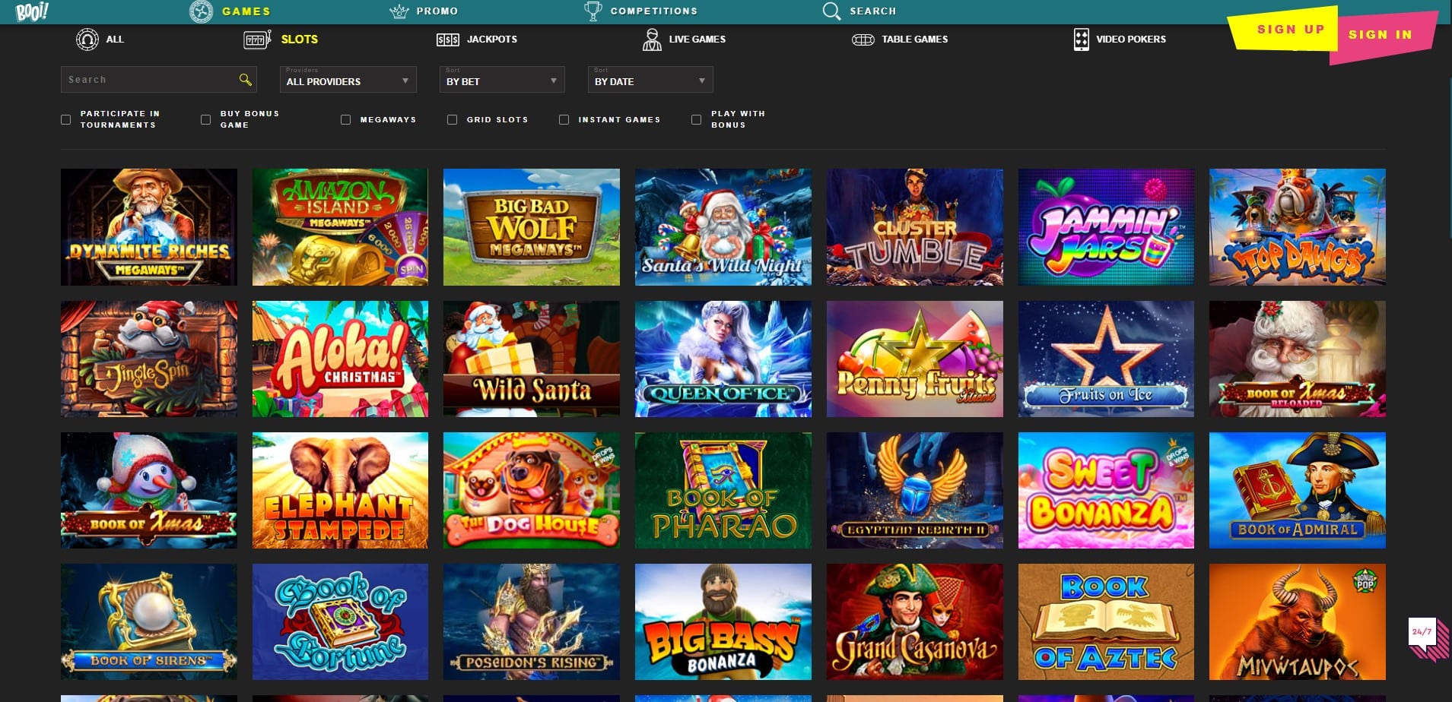Click the trophy Competitions icon
Viewport: 1452px width, 702px height.
593,11
